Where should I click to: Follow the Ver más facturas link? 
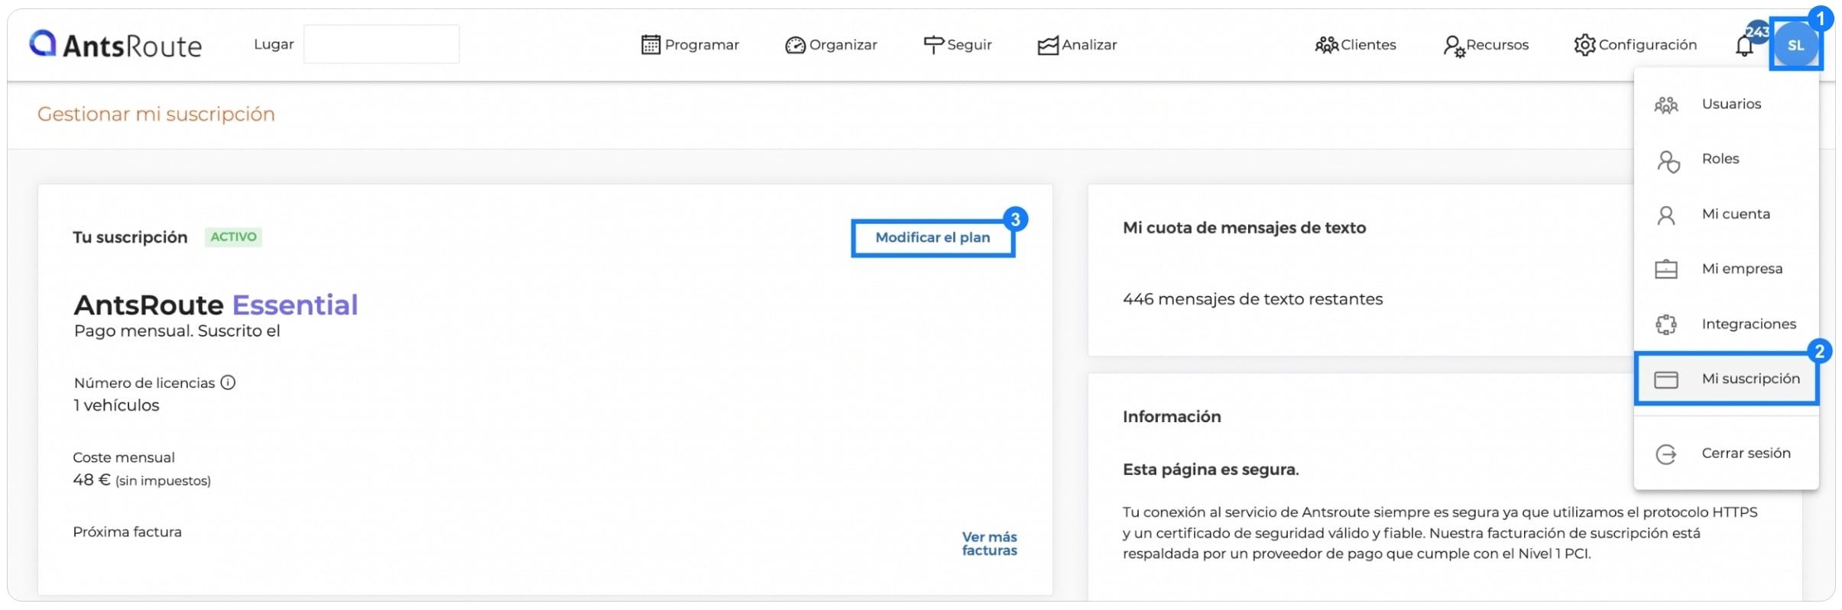point(989,544)
